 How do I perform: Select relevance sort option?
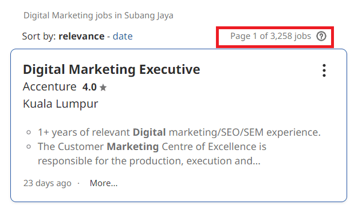pyautogui.click(x=81, y=36)
